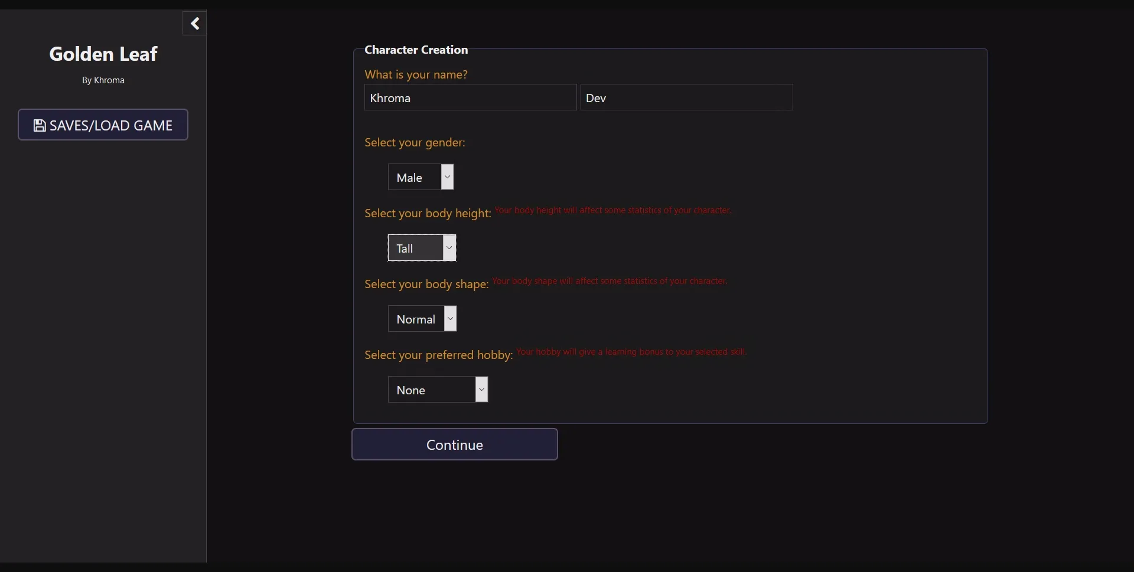Image resolution: width=1134 pixels, height=572 pixels.
Task: Click the red hobby learning bonus hint
Action: pyautogui.click(x=631, y=352)
